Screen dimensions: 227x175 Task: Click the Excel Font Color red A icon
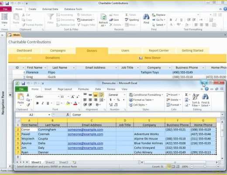click(x=75, y=103)
